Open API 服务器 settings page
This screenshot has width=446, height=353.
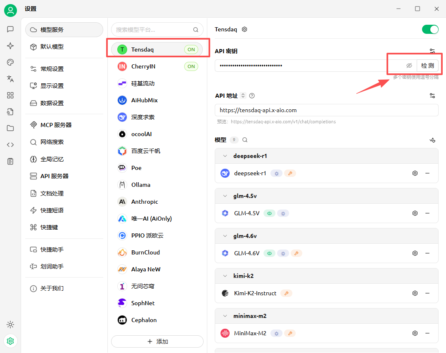[x=64, y=176]
